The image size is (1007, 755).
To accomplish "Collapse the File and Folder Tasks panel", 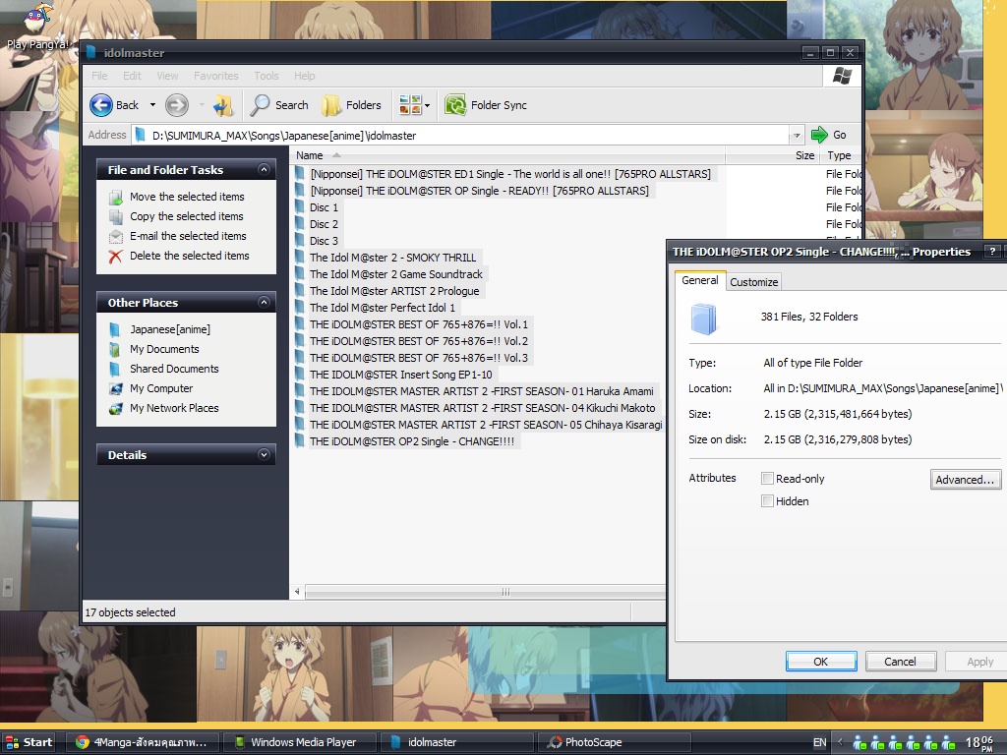I will click(x=264, y=169).
